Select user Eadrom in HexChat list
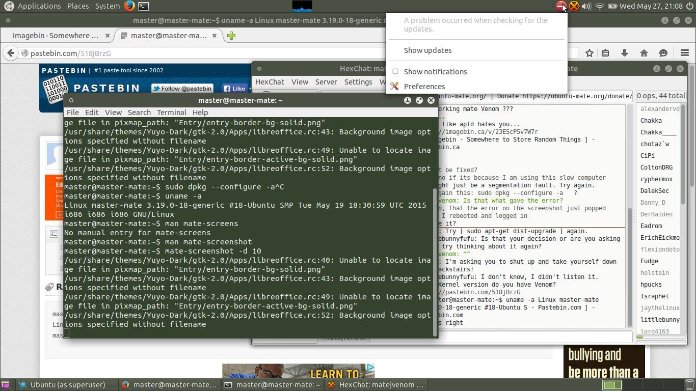The height and width of the screenshot is (391, 696). [651, 226]
